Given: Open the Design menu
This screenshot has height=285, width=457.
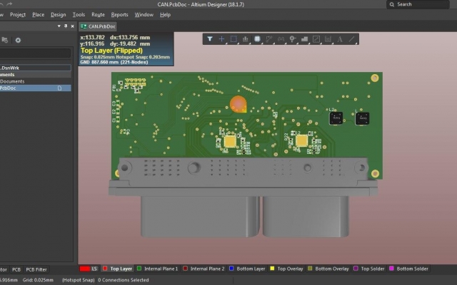Looking at the screenshot, I should pyautogui.click(x=59, y=14).
